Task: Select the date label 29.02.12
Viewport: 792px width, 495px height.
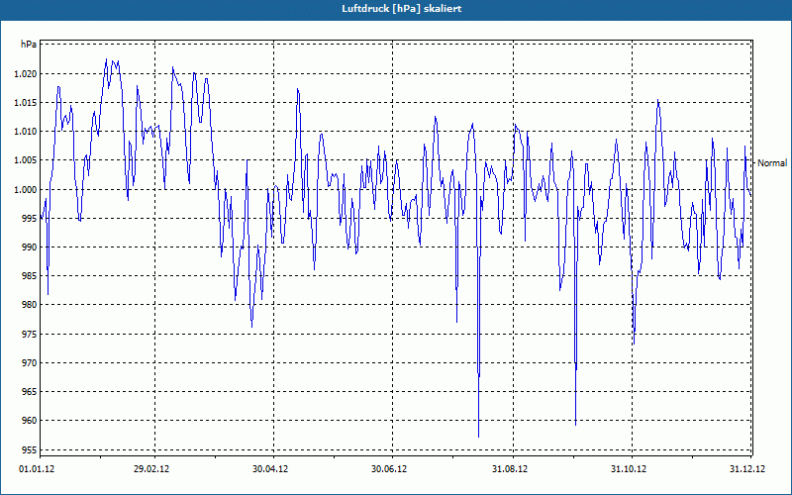Action: 151,469
